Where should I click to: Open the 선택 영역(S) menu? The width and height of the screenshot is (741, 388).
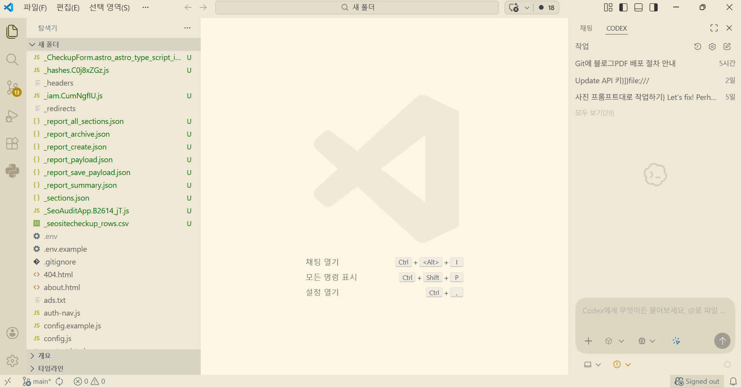[x=110, y=7]
